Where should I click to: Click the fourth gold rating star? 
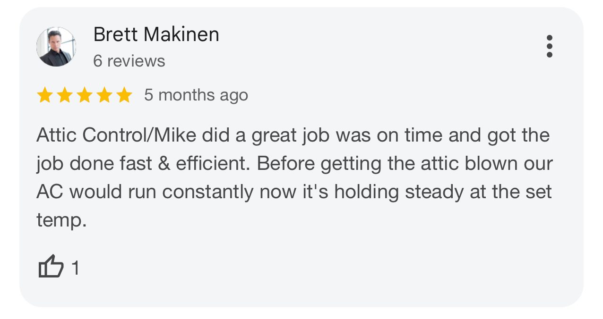coord(104,95)
